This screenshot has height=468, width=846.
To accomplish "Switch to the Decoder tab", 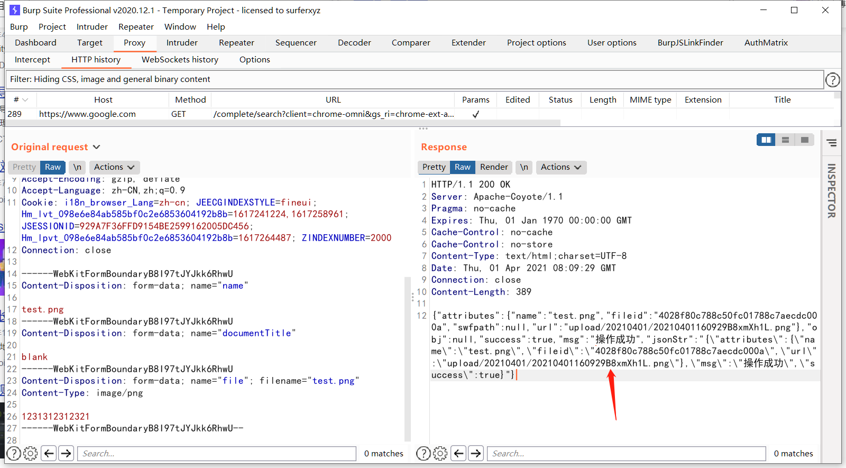I will (355, 43).
